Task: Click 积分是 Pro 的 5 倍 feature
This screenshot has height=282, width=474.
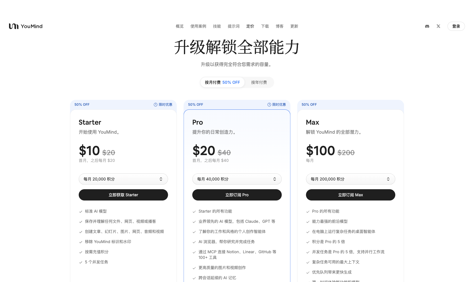Action: point(328,242)
